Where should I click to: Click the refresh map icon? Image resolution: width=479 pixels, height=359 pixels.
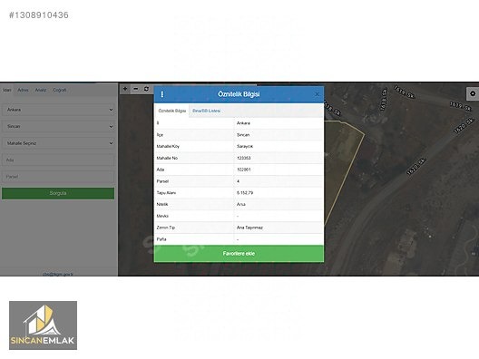pos(146,89)
